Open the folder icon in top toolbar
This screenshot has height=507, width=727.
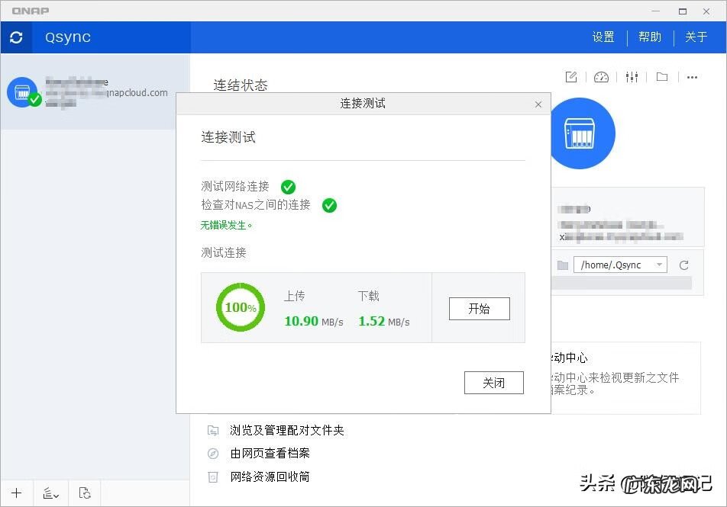(x=662, y=77)
